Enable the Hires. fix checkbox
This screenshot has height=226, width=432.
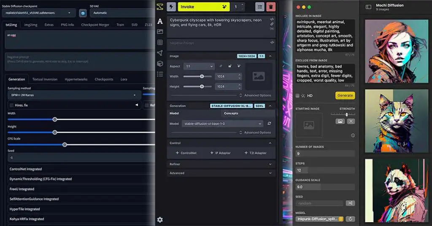pos(11,105)
